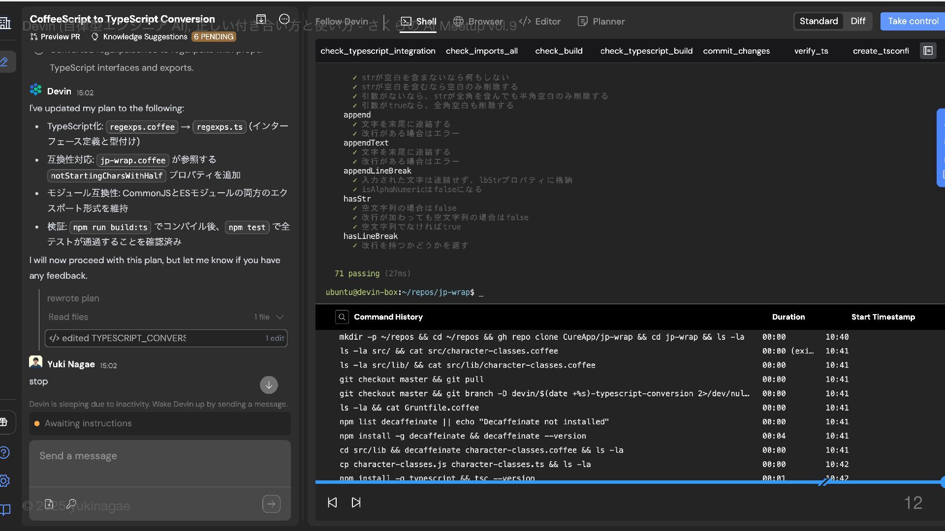This screenshot has width=945, height=531.
Task: Click the scroll-to-bottom arrow in chat
Action: click(x=269, y=385)
